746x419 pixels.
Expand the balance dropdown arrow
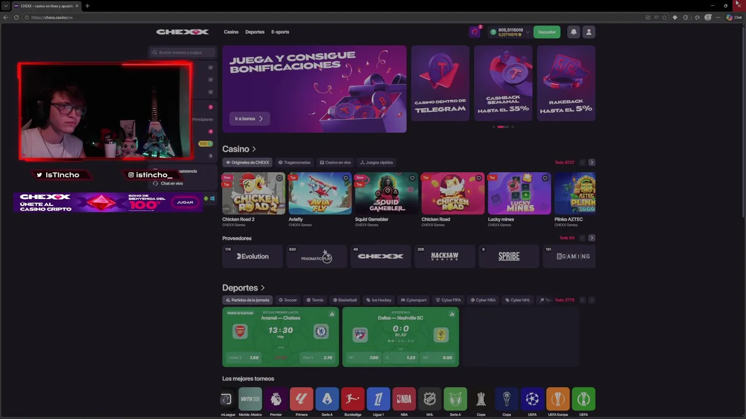pyautogui.click(x=528, y=32)
